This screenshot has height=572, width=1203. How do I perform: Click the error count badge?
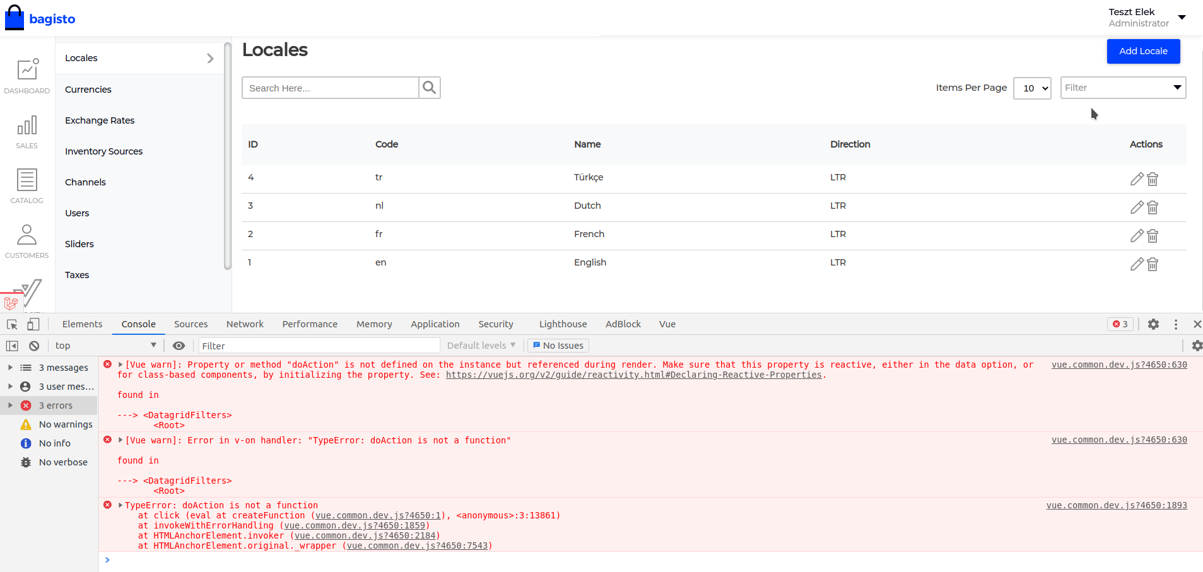pos(1120,324)
